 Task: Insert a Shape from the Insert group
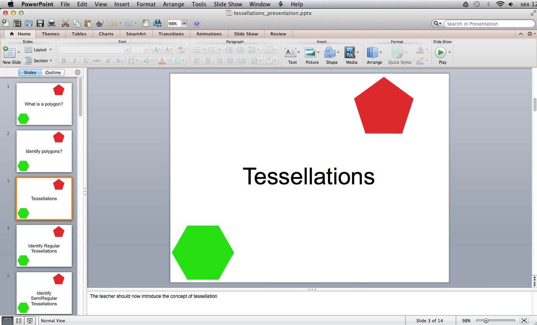click(x=331, y=53)
